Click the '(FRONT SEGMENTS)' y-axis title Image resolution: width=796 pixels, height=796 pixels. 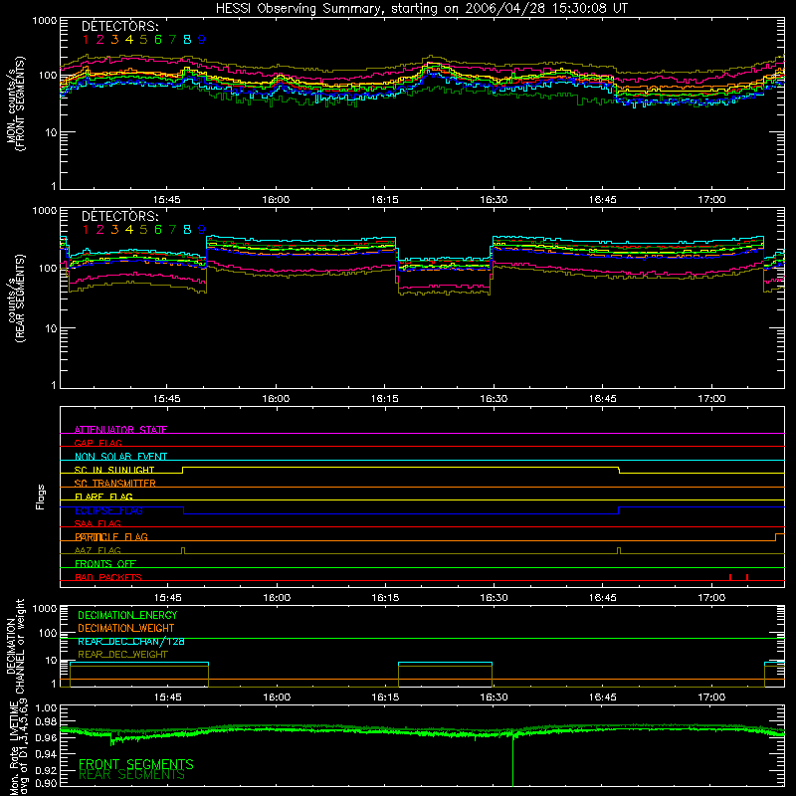pos(20,103)
